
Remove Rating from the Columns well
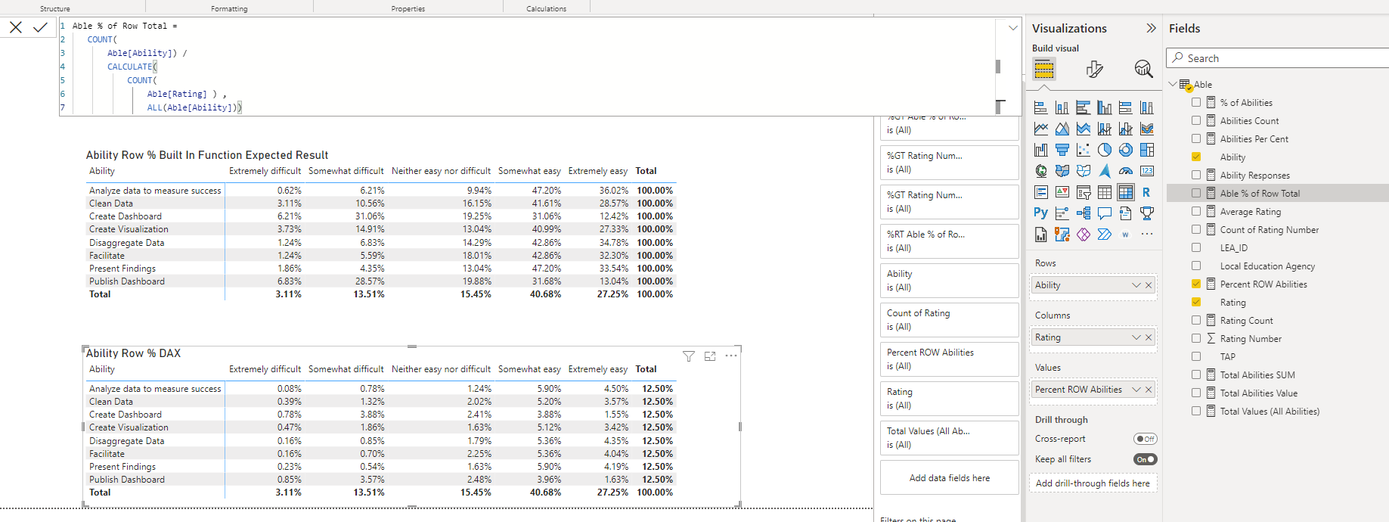tap(1149, 337)
